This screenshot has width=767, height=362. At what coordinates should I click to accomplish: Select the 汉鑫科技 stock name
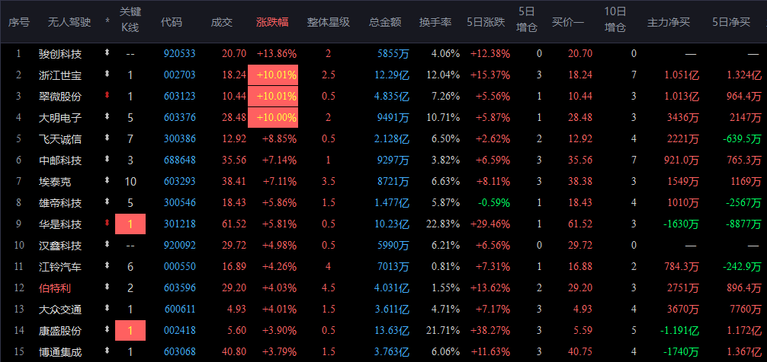60,246
